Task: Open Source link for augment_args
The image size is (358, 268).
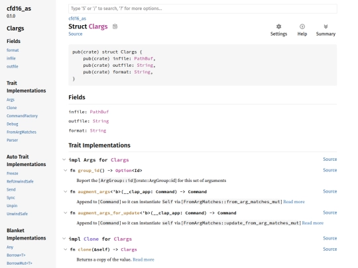Action: (x=330, y=191)
